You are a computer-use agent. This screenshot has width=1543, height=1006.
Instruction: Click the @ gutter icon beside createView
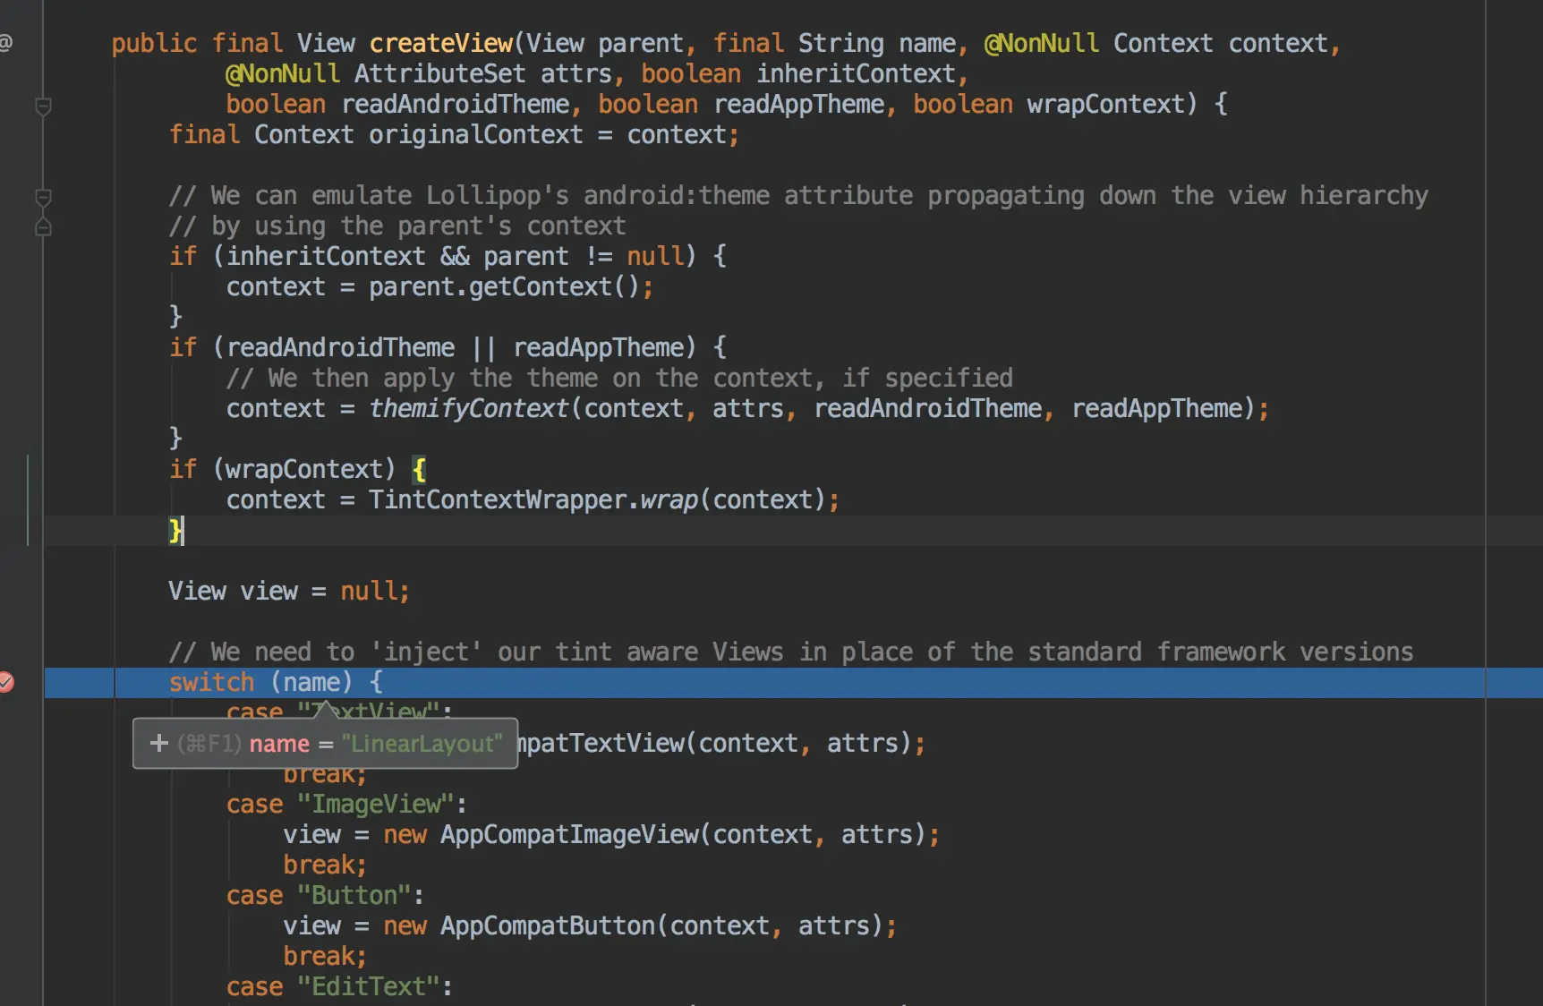tap(5, 42)
